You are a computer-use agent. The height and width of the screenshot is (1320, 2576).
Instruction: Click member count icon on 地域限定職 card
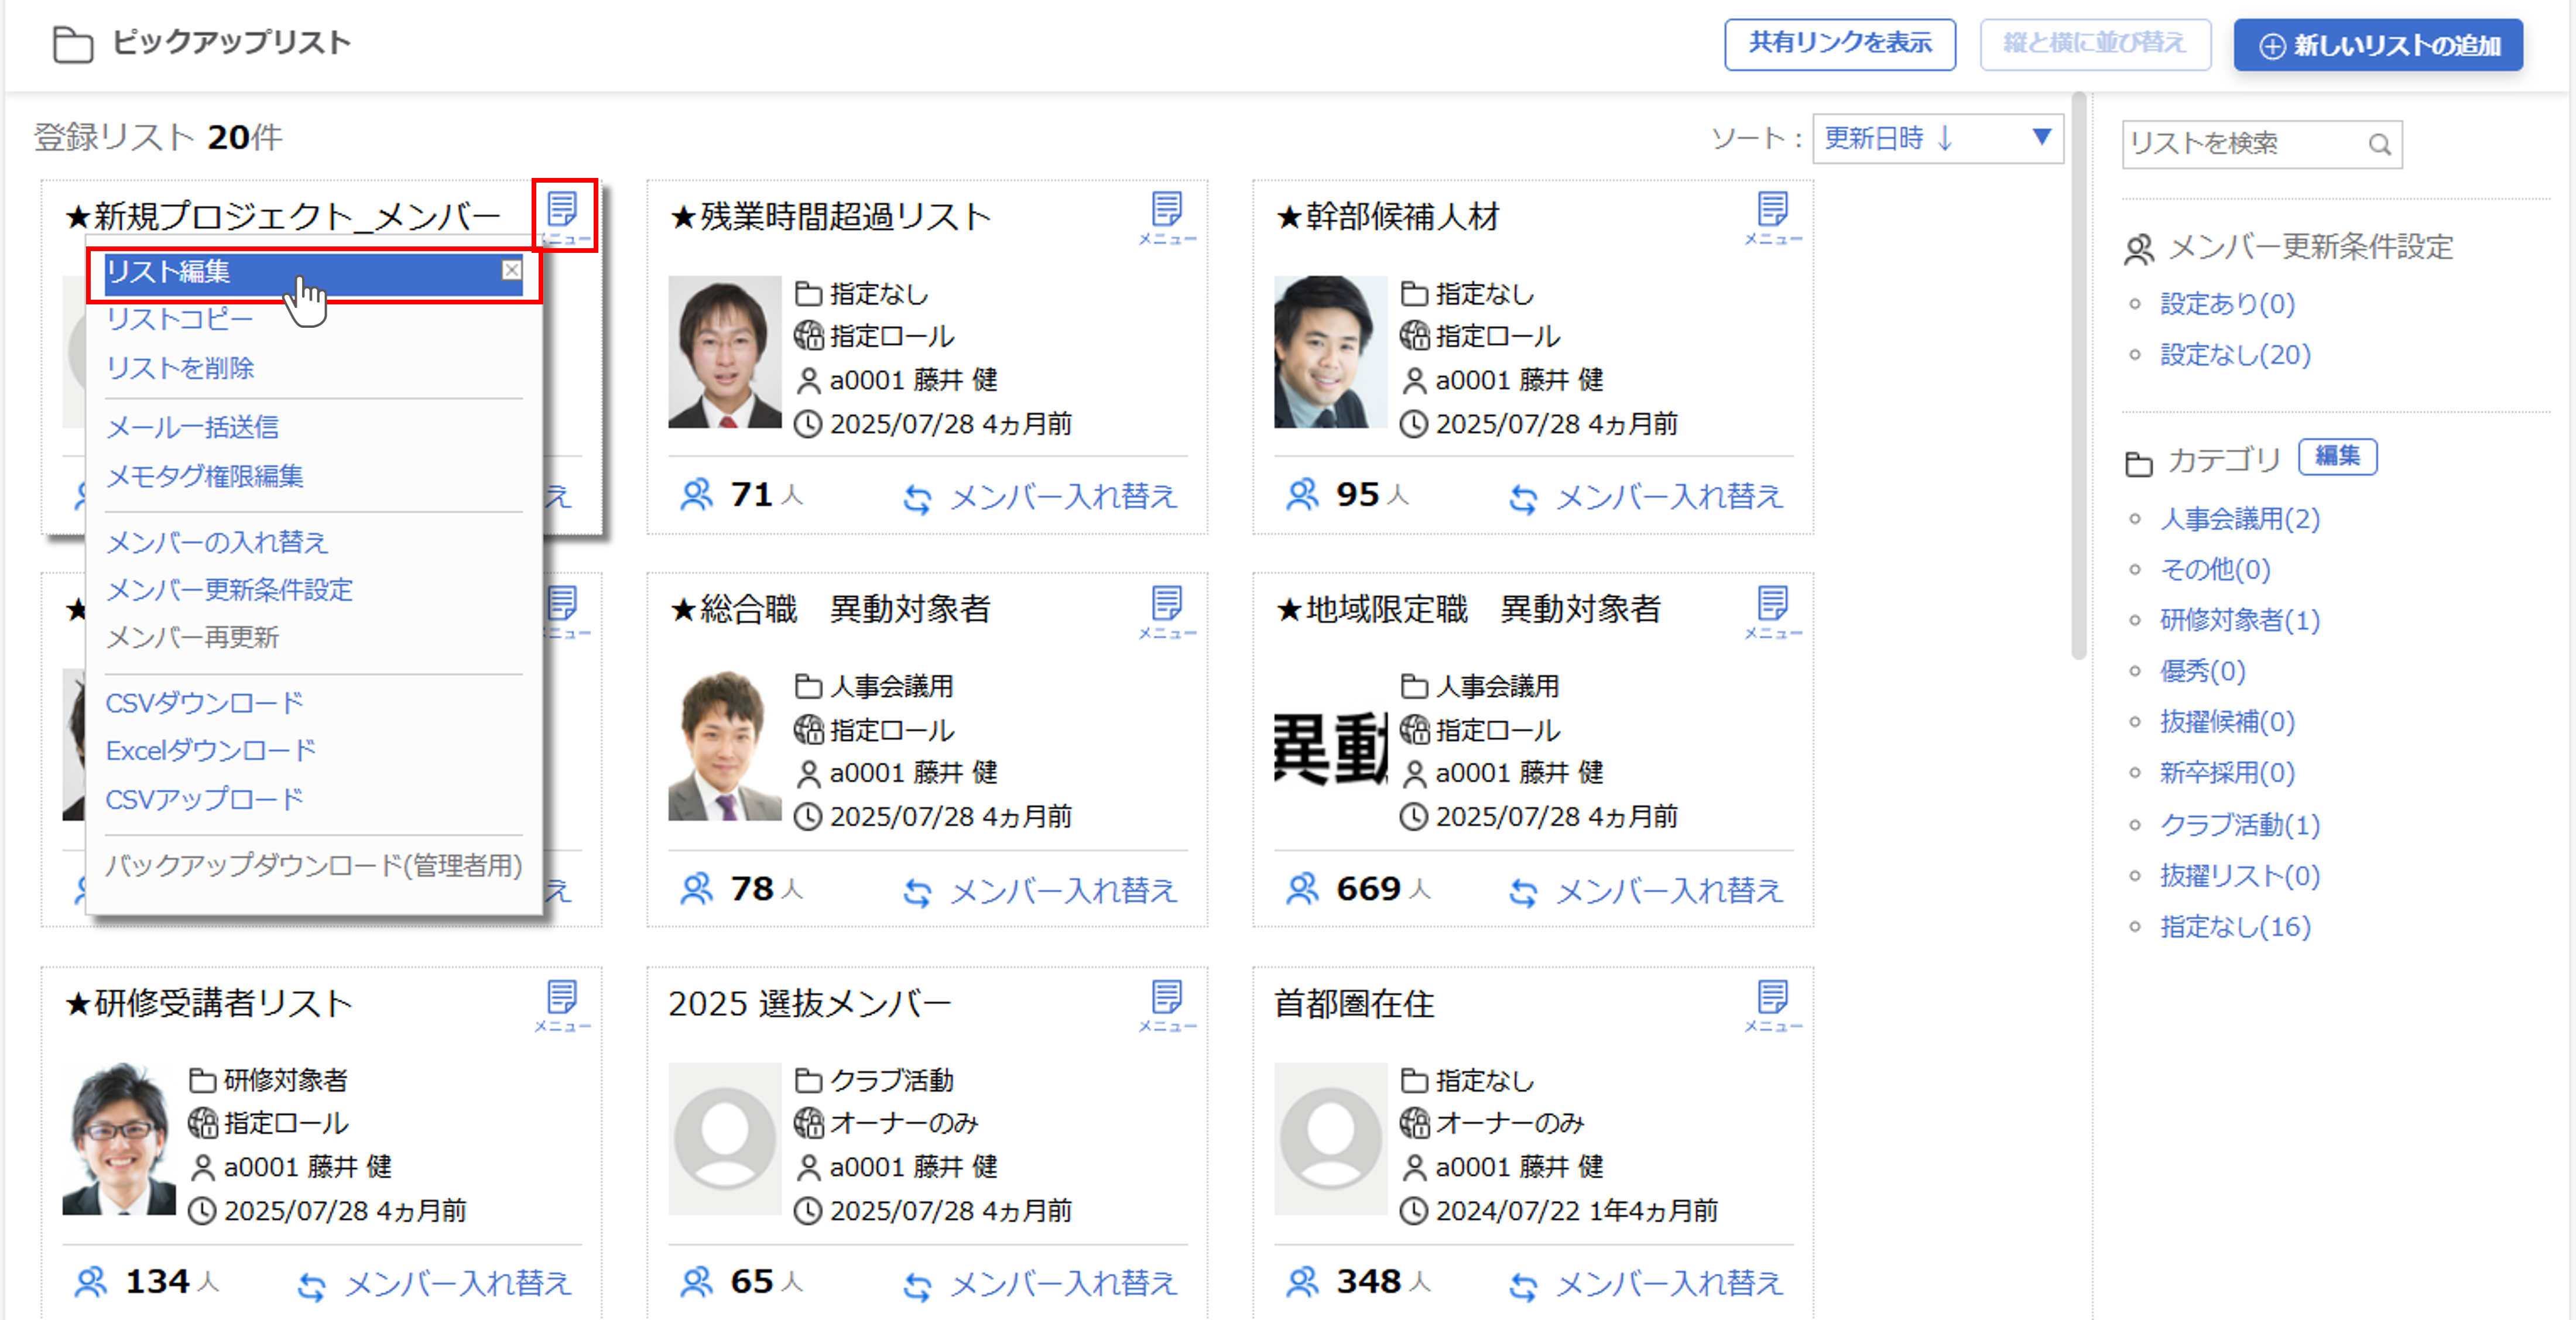(x=1302, y=889)
